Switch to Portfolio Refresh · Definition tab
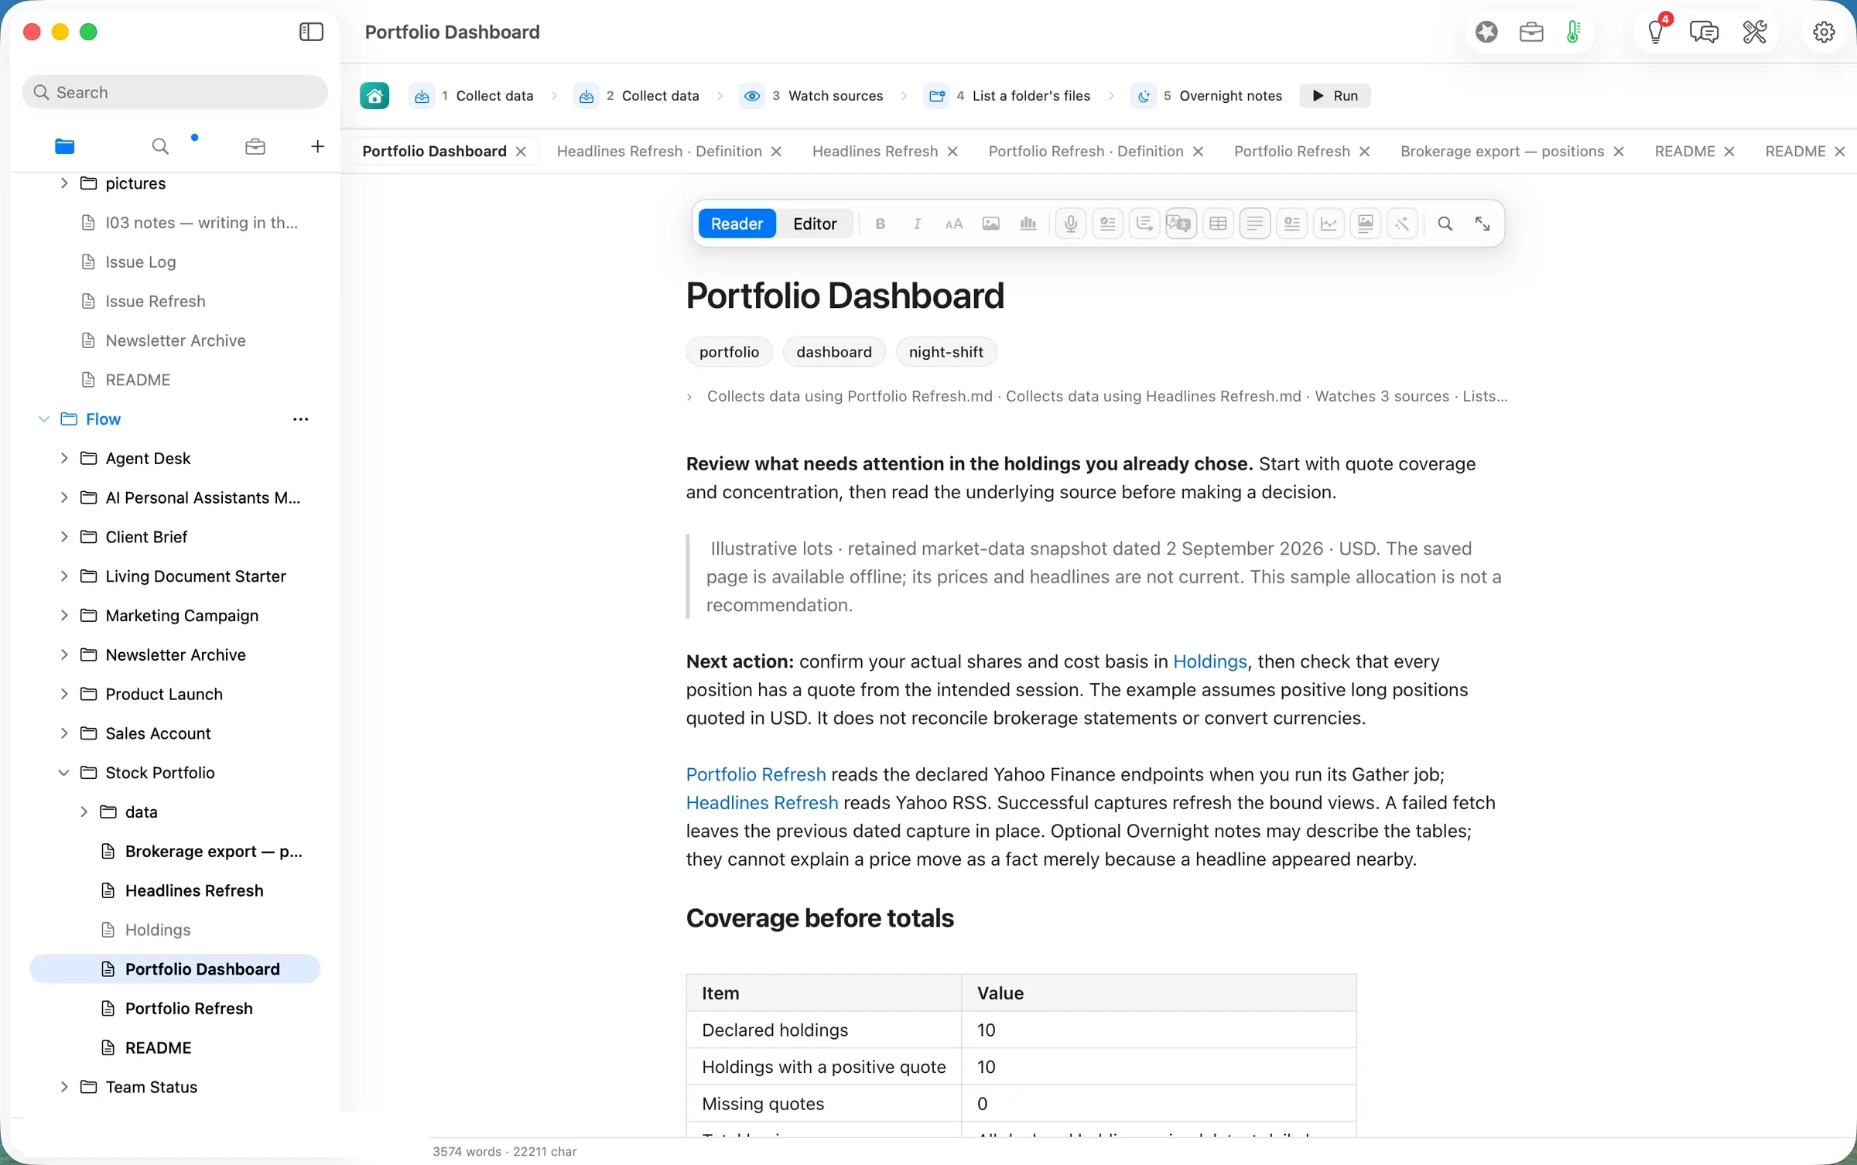The width and height of the screenshot is (1857, 1165). click(x=1086, y=152)
